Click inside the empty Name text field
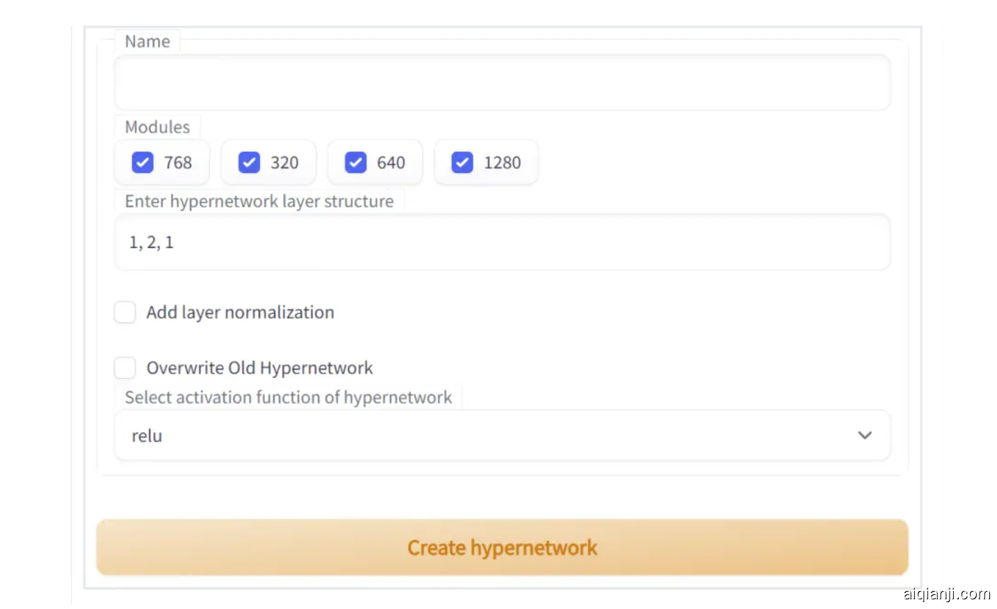Viewport: 997px width, 609px height. click(502, 83)
